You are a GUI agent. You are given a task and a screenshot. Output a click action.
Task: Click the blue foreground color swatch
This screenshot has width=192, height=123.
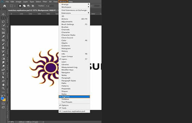coord(2,98)
